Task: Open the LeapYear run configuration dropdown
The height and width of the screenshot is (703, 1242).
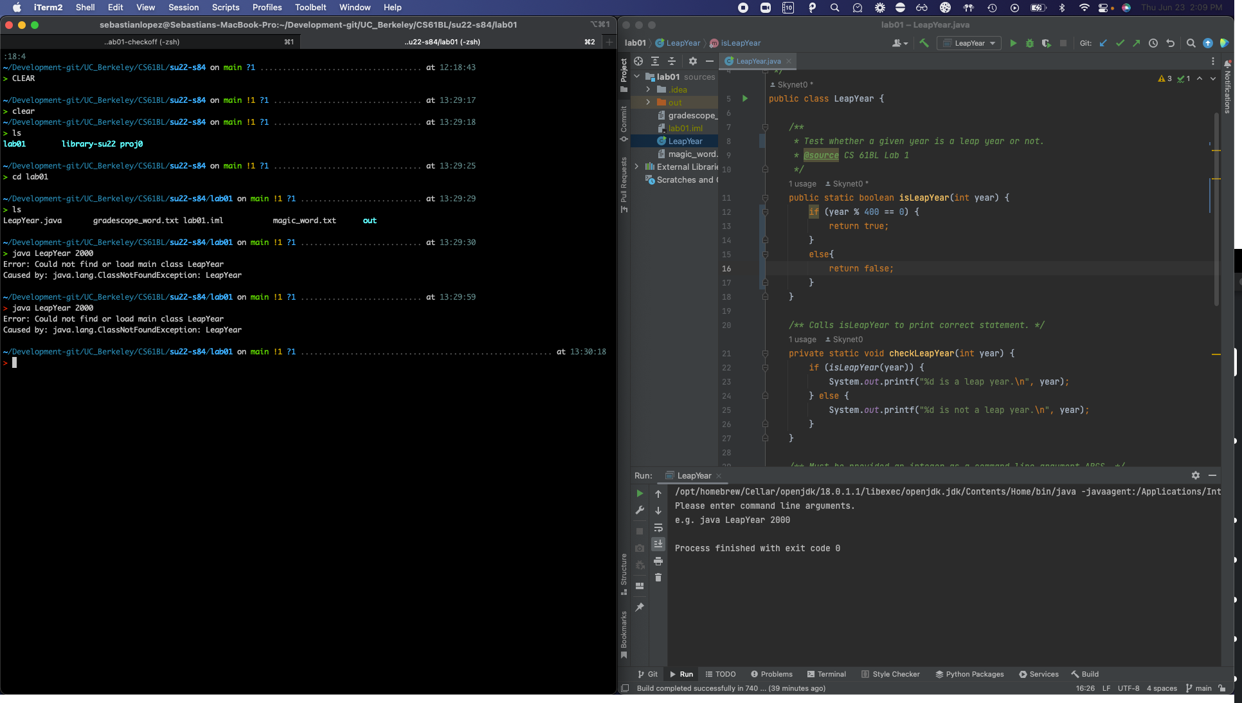Action: (x=970, y=43)
